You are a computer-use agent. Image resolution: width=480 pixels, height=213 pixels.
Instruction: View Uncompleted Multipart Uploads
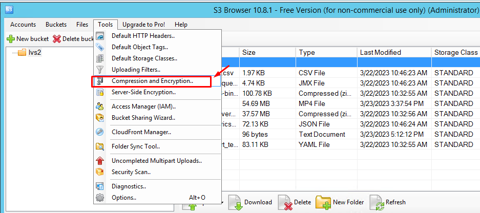click(157, 161)
